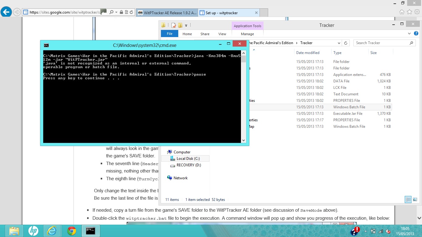422x237 pixels.
Task: Click the security lock icon in address bar
Action: (x=121, y=12)
